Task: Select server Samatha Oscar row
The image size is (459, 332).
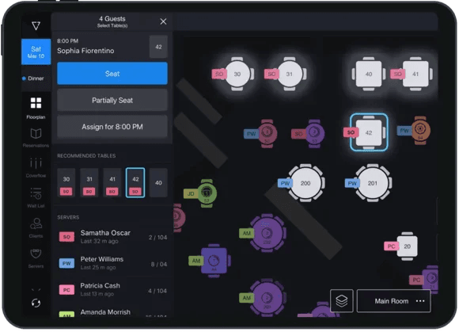Action: point(112,237)
